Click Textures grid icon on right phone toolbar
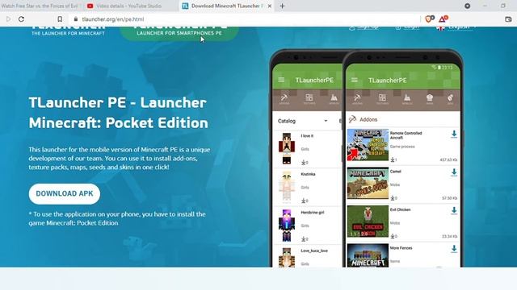The height and width of the screenshot is (290, 517). coord(382,99)
